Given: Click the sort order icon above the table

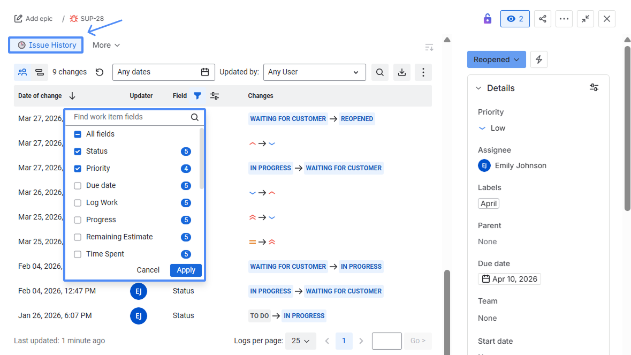Looking at the screenshot, I should (429, 48).
